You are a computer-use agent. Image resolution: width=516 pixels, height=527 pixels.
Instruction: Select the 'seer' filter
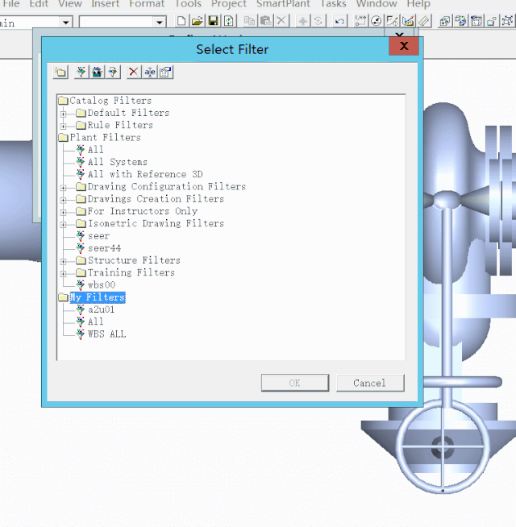(x=98, y=236)
